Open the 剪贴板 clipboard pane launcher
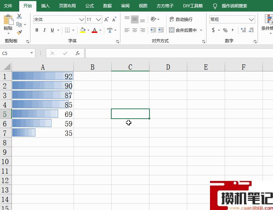This screenshot has height=210, width=273. pyautogui.click(x=28, y=42)
